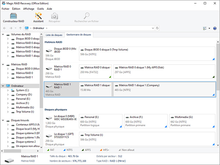Click the HFS+ legend color marker
The height and width of the screenshot is (165, 220).
101,150
